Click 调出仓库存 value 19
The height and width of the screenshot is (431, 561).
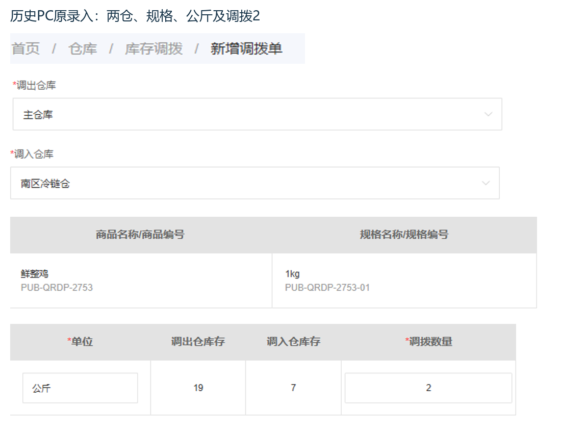(x=198, y=388)
